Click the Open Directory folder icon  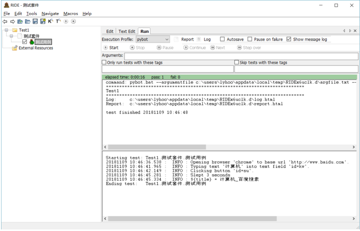tap(27, 21)
